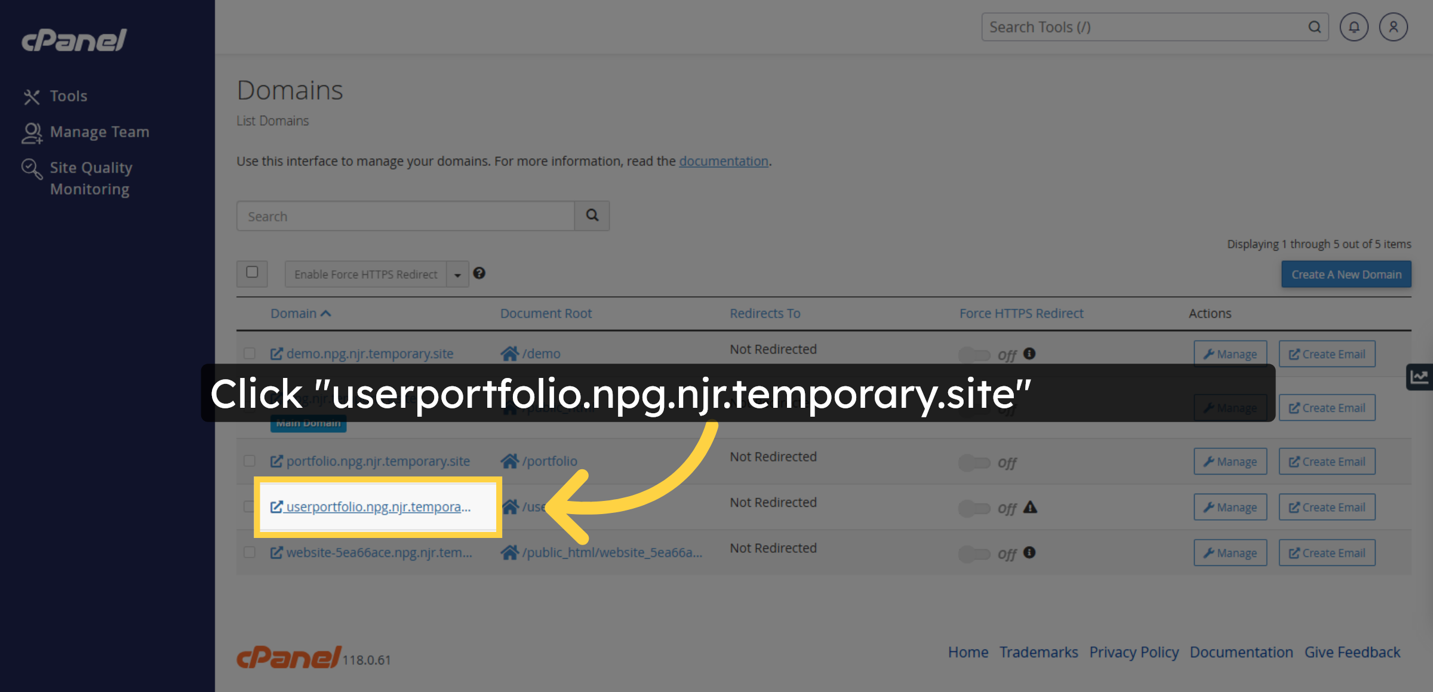Open the user account icon top right

pos(1393,27)
